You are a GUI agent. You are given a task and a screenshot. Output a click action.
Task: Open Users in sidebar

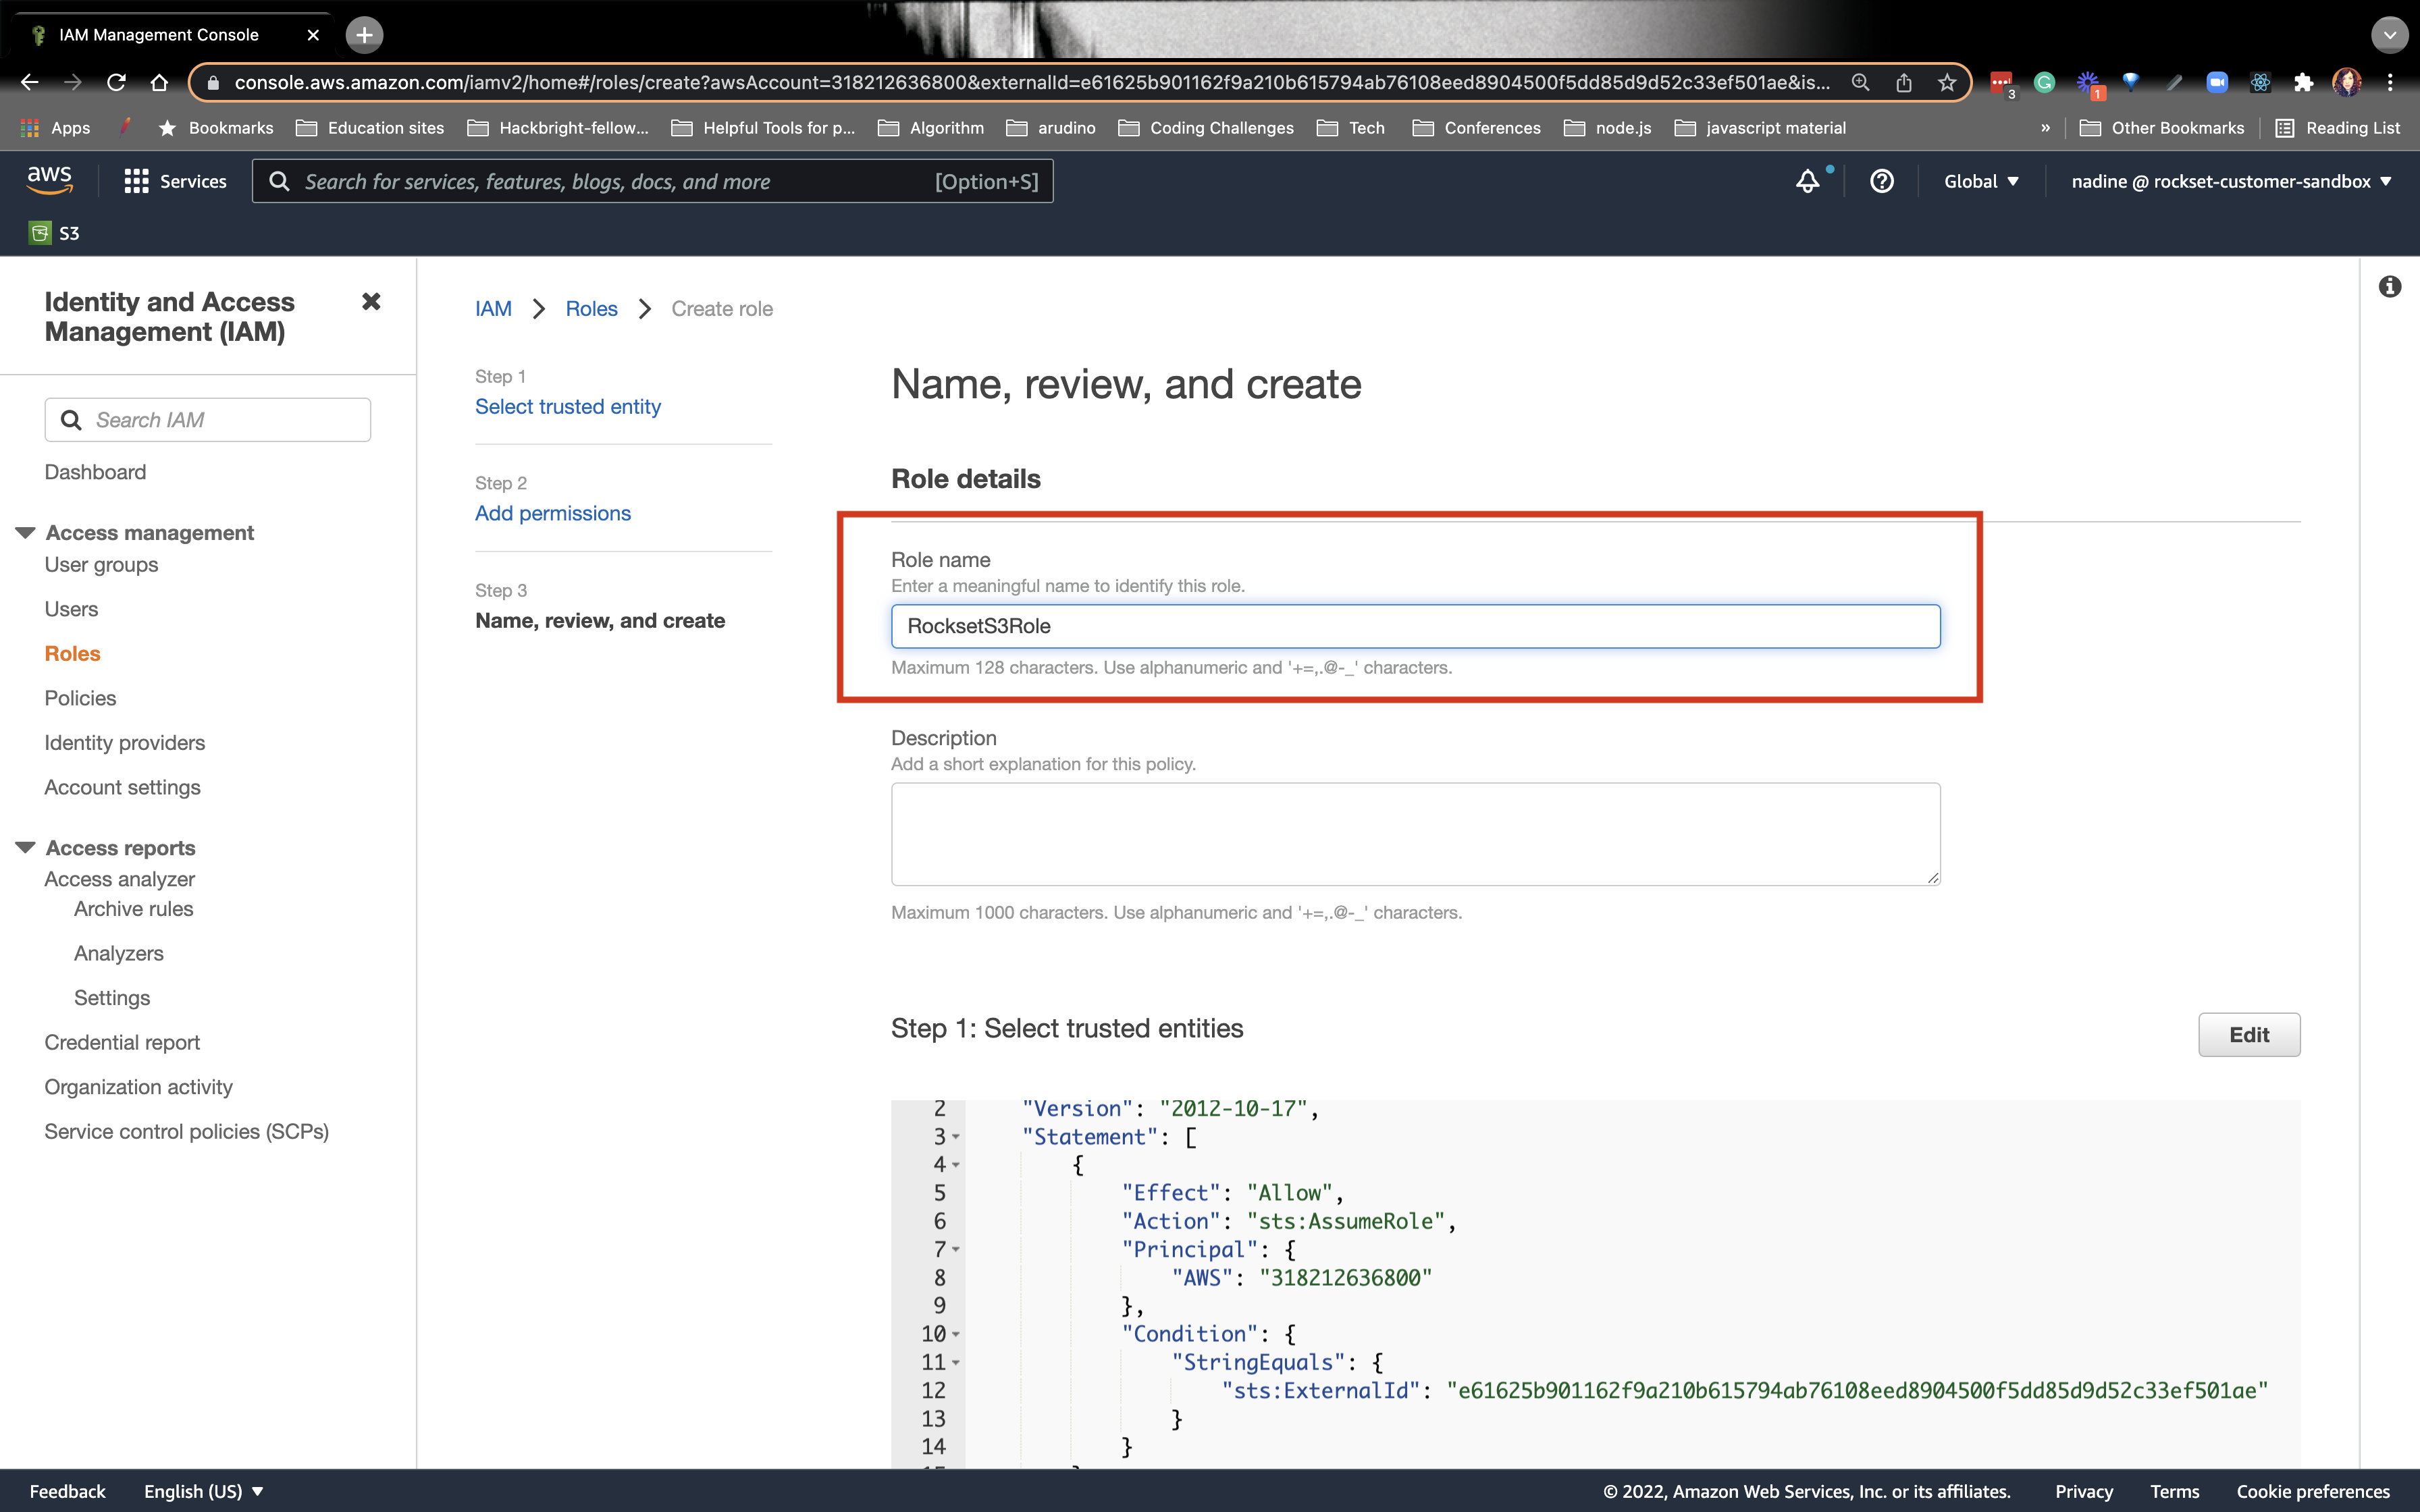(x=71, y=609)
